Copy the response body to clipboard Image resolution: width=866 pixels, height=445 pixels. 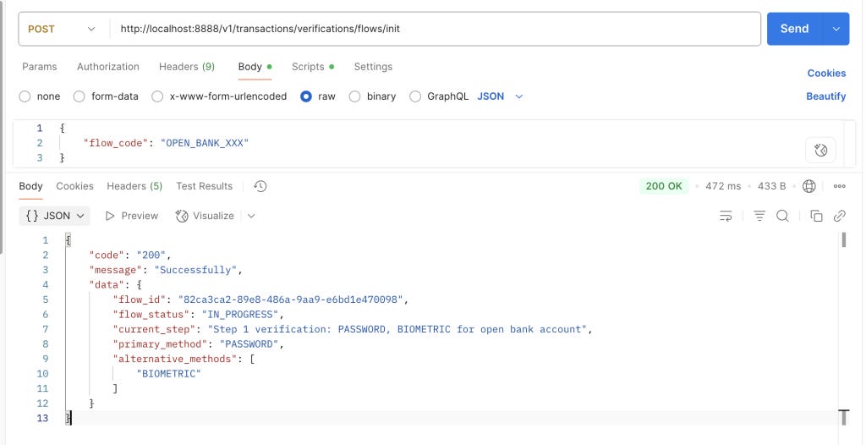816,216
